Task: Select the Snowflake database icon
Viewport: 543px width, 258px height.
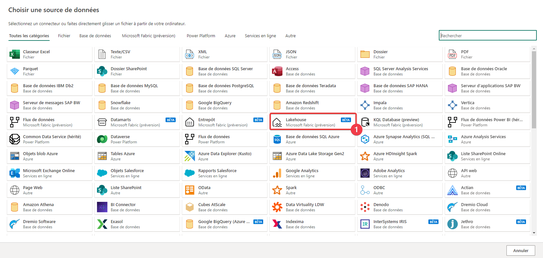Action: click(x=102, y=105)
